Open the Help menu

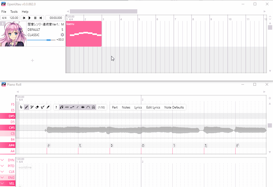click(x=25, y=12)
